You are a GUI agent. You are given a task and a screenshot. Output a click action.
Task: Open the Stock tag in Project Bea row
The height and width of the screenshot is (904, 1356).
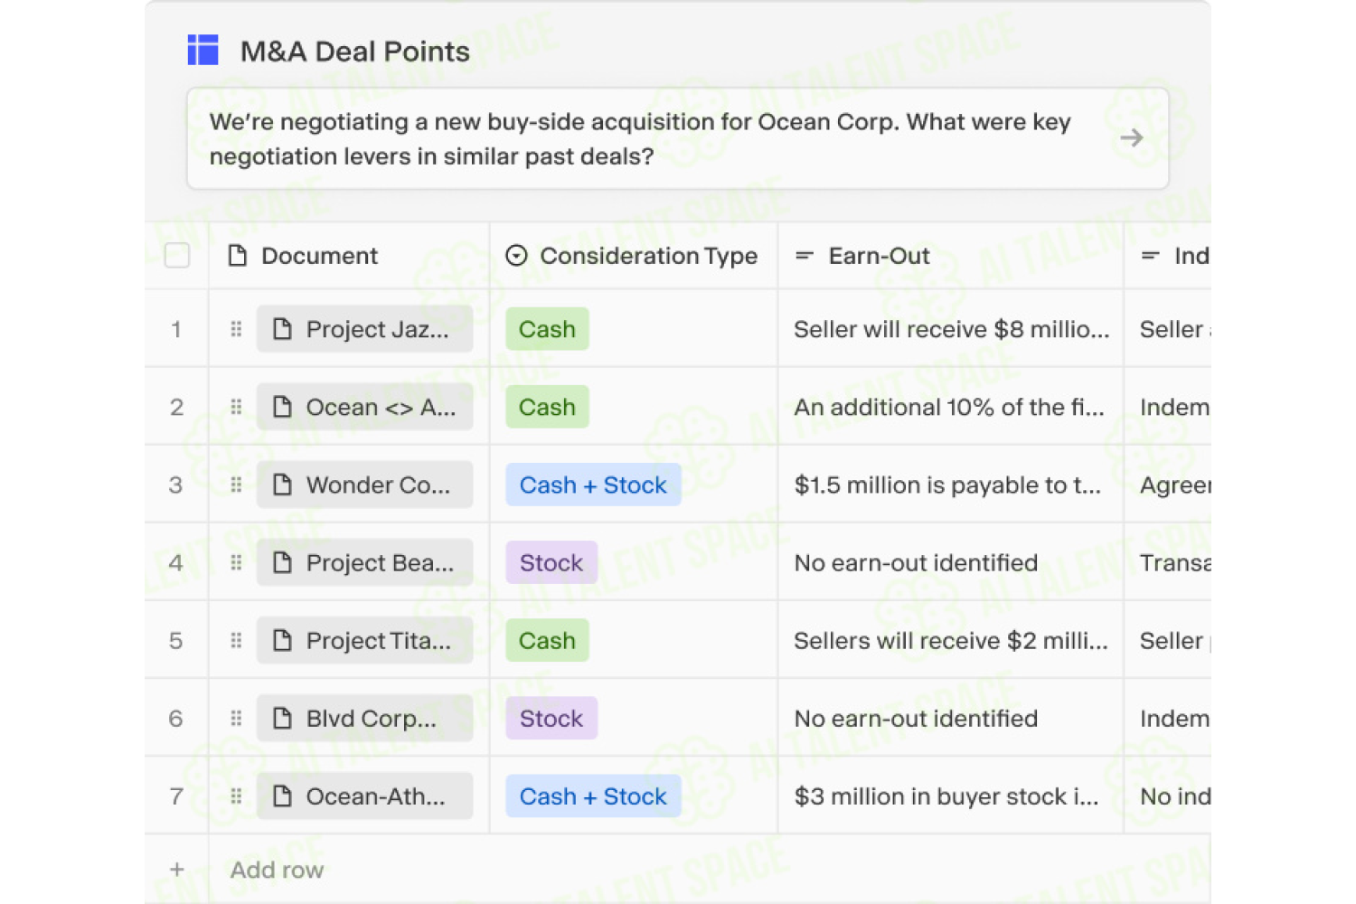551,563
